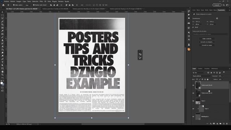Toggle Mostrar contr. transf. checkbox
231x130 pixels.
(34, 5)
